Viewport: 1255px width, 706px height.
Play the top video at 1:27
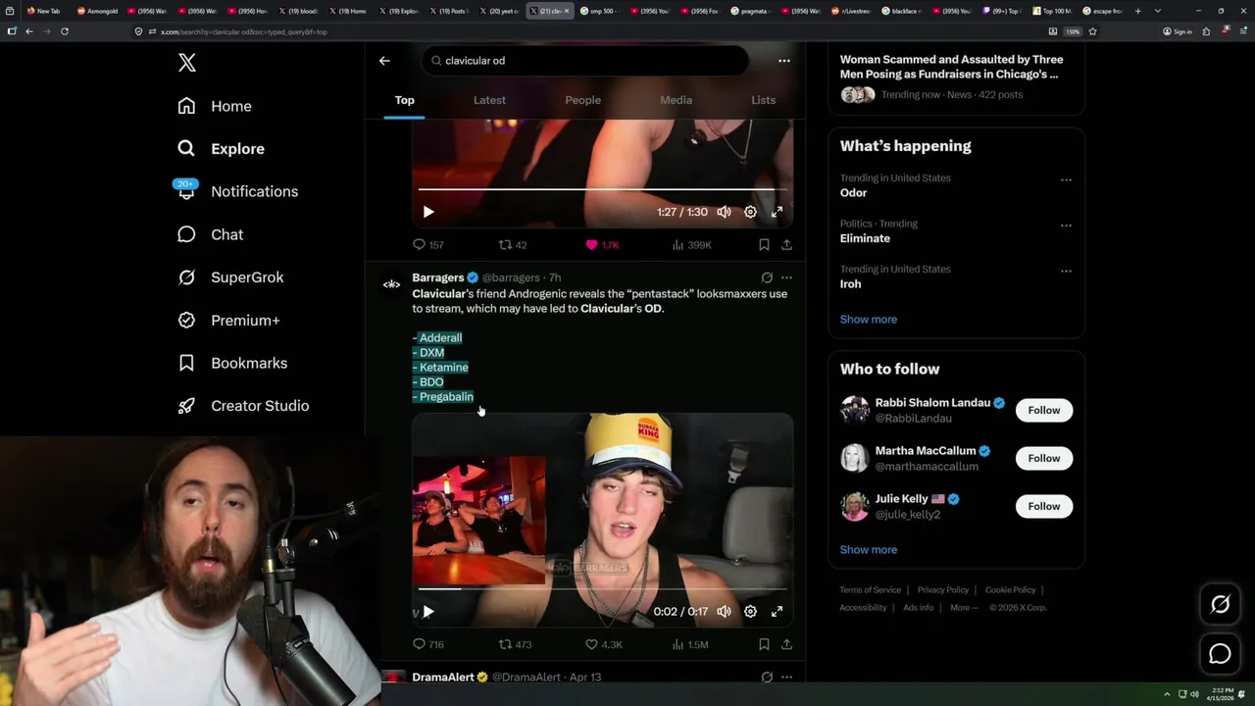[428, 212]
